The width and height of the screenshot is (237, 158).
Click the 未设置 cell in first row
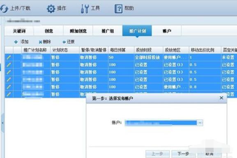(228, 57)
